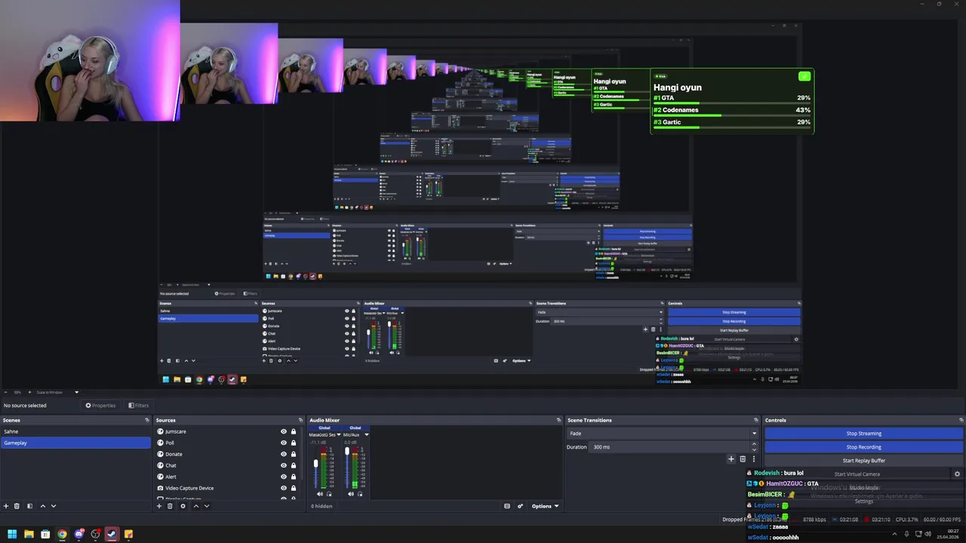This screenshot has width=966, height=543.
Task: Open the Audio Mixer Options dropdown
Action: click(545, 506)
